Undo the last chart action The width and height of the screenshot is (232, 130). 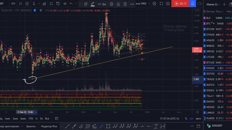point(71,4)
